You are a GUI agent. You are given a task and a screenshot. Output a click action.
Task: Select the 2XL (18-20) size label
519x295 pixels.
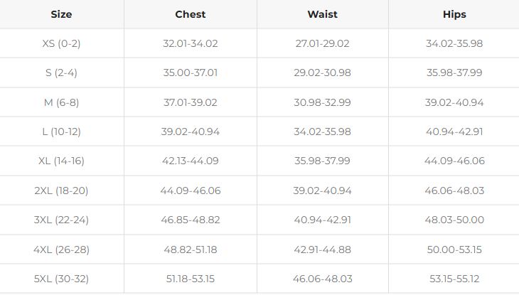61,191
